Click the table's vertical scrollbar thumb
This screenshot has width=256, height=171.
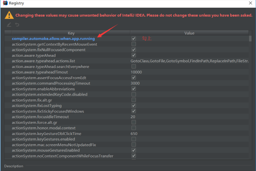tap(250, 39)
